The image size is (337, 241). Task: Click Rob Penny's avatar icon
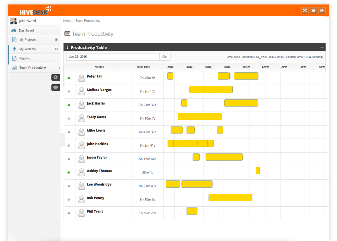81,199
